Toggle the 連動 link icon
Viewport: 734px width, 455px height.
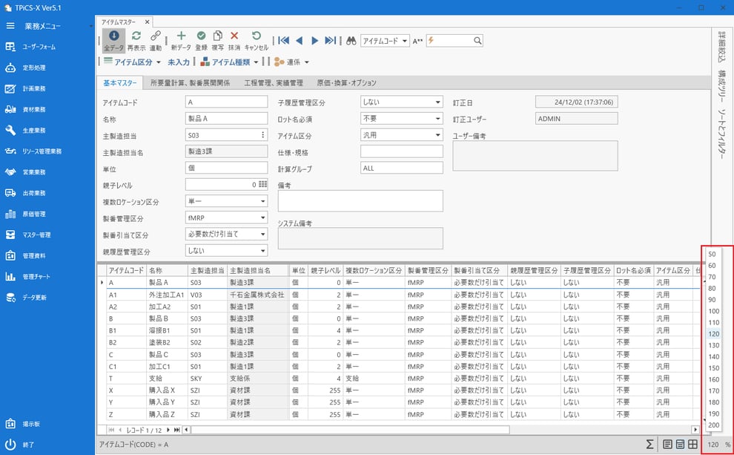[155, 36]
